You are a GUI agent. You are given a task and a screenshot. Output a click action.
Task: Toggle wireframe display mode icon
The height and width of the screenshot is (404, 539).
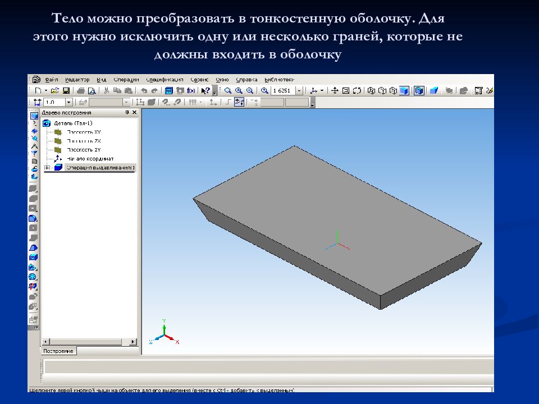371,91
